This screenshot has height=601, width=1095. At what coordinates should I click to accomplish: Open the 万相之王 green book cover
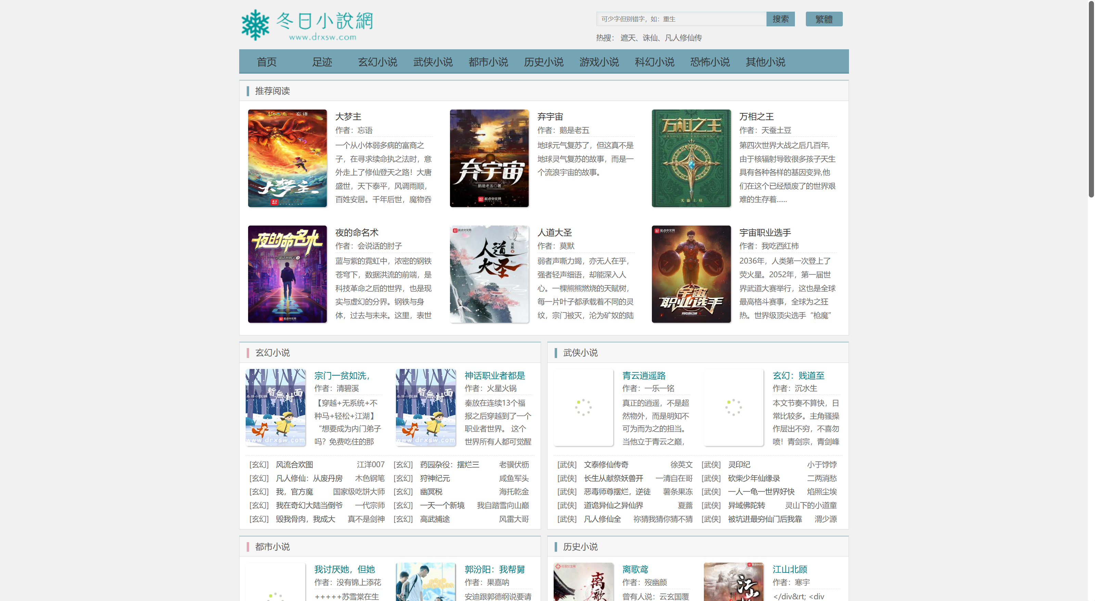tap(691, 158)
